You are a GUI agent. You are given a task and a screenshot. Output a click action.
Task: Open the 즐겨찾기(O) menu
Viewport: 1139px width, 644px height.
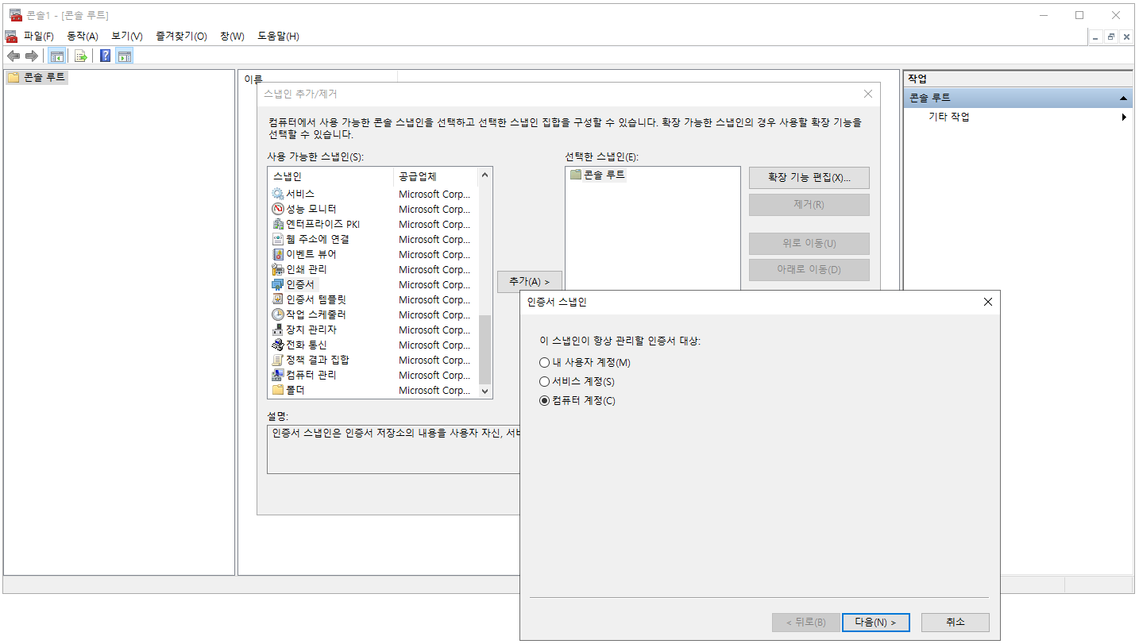click(182, 36)
